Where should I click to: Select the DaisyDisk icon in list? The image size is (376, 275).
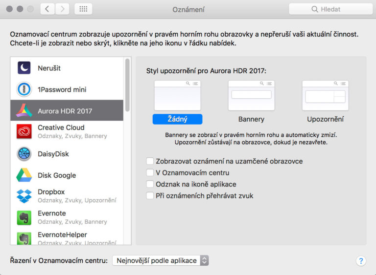[24, 154]
